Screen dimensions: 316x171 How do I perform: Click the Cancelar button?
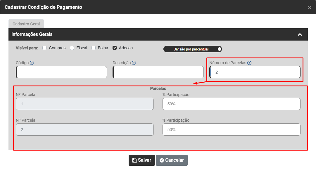point(172,160)
